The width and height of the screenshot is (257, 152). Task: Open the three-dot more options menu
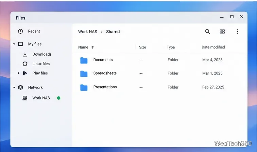point(237,32)
